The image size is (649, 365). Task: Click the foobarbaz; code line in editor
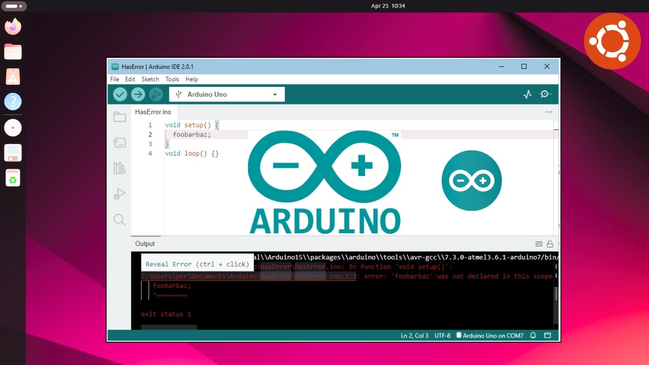pos(192,134)
